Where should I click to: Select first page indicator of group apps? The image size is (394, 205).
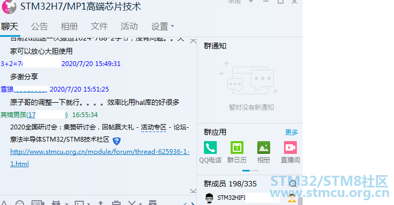[x=246, y=171]
